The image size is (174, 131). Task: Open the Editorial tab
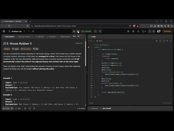click(39, 37)
